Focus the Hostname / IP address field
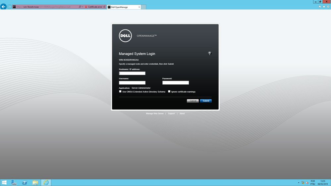This screenshot has height=186, width=331. [x=132, y=73]
